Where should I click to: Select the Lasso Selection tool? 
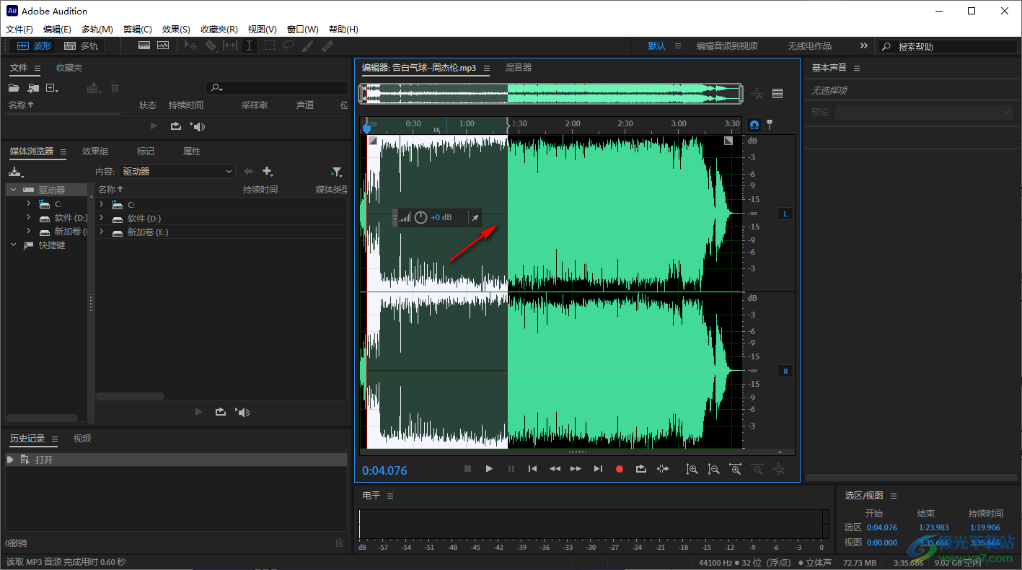[x=288, y=45]
